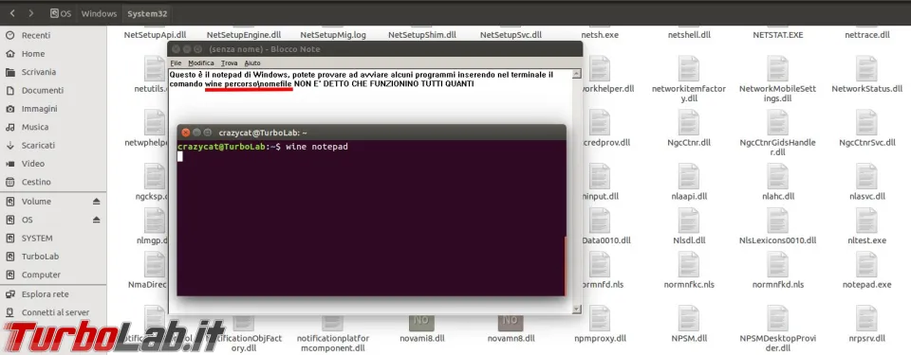This screenshot has width=911, height=355.
Task: Select the nlasvc.dll file icon
Action: click(x=866, y=177)
